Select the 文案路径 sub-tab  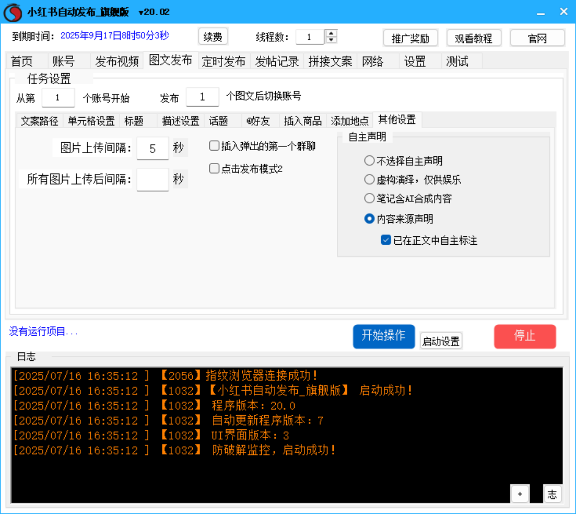point(39,121)
